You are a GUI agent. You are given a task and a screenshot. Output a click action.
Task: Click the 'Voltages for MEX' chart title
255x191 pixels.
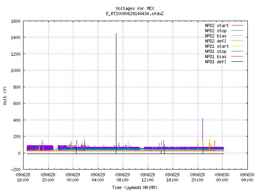(x=135, y=8)
